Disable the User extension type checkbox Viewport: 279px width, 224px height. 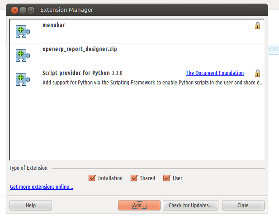click(x=166, y=178)
